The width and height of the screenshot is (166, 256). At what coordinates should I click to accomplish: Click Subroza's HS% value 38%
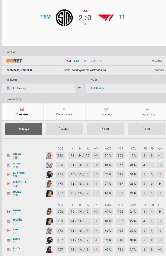(x=133, y=174)
